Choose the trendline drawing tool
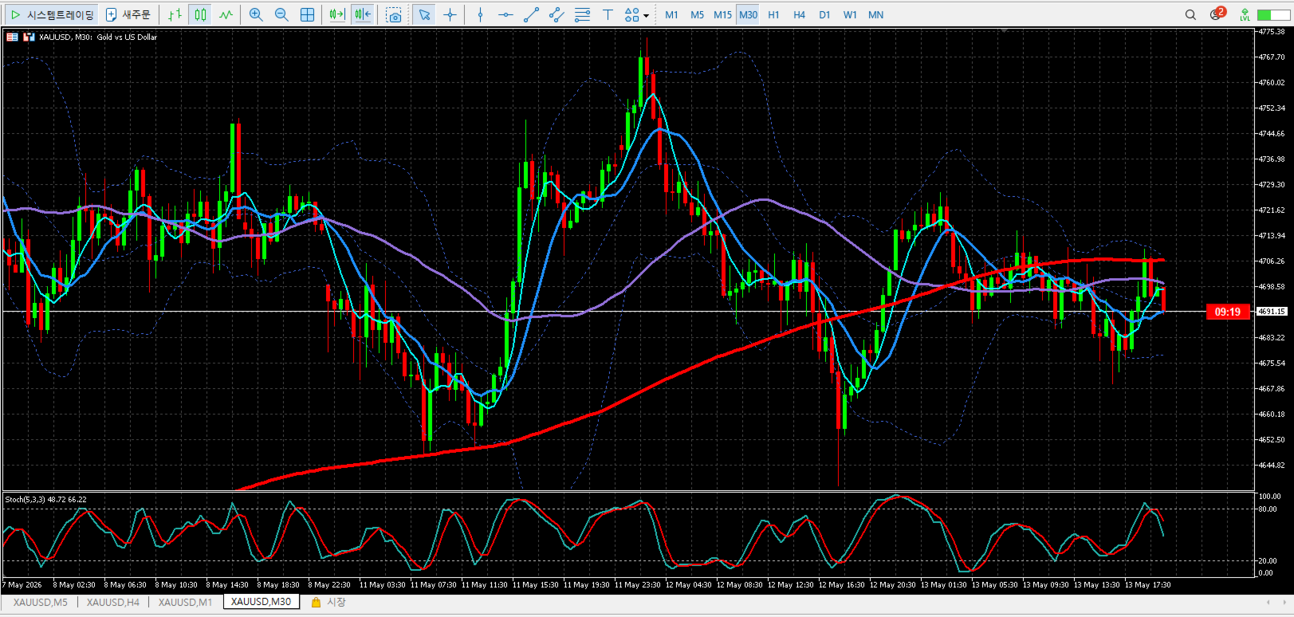The height and width of the screenshot is (617, 1294). click(x=532, y=14)
